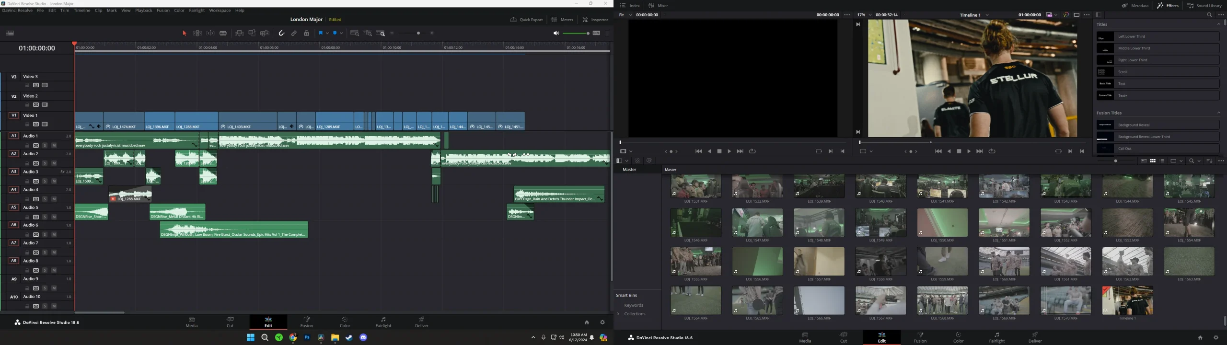Open media pool search filter dropdown arrow
Viewport: 1227px width, 345px height.
1199,161
